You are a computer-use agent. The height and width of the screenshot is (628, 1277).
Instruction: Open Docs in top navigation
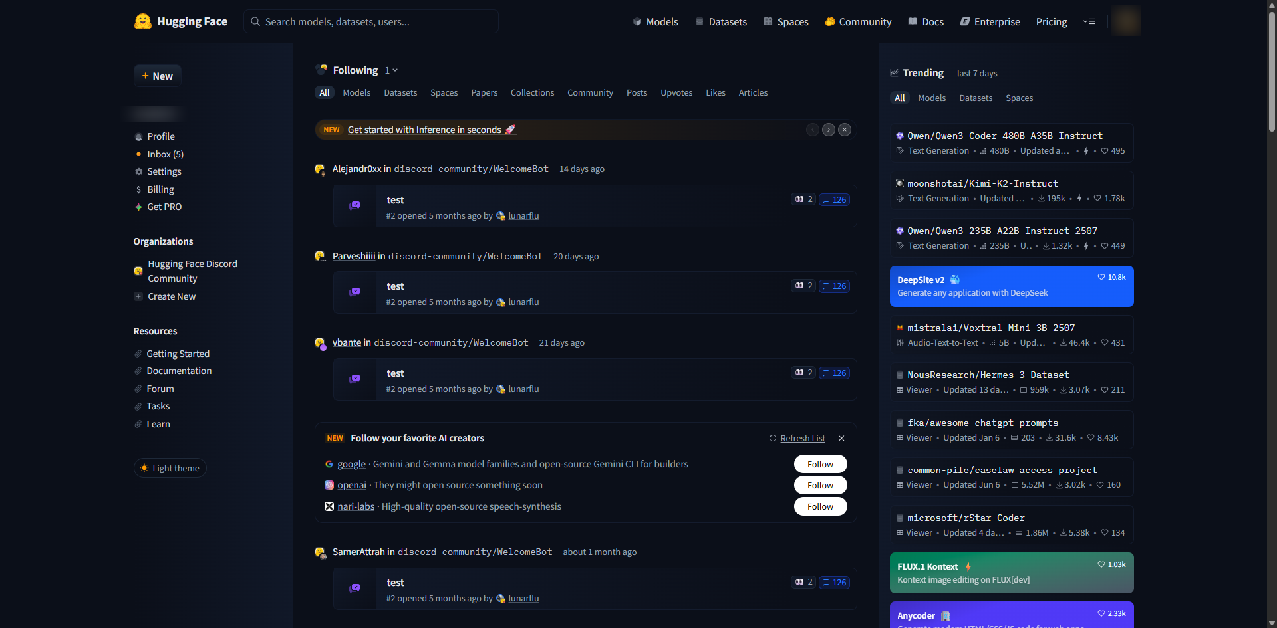click(926, 22)
